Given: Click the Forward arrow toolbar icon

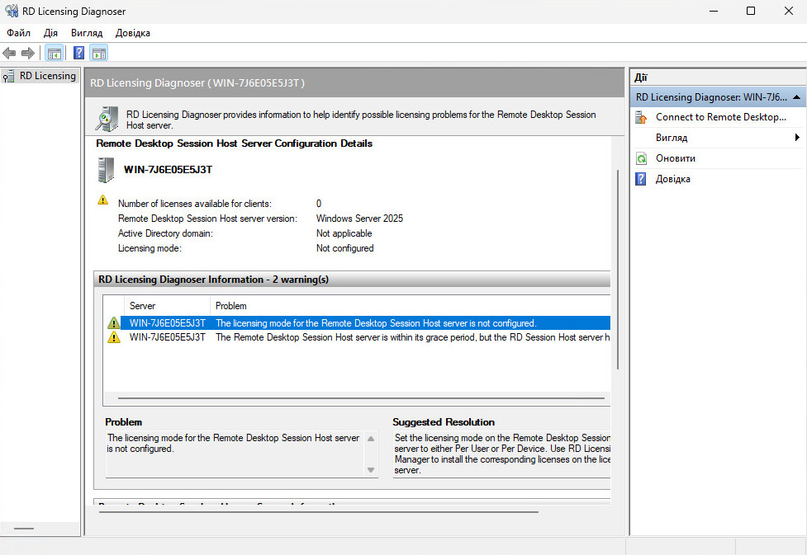Looking at the screenshot, I should (x=28, y=53).
